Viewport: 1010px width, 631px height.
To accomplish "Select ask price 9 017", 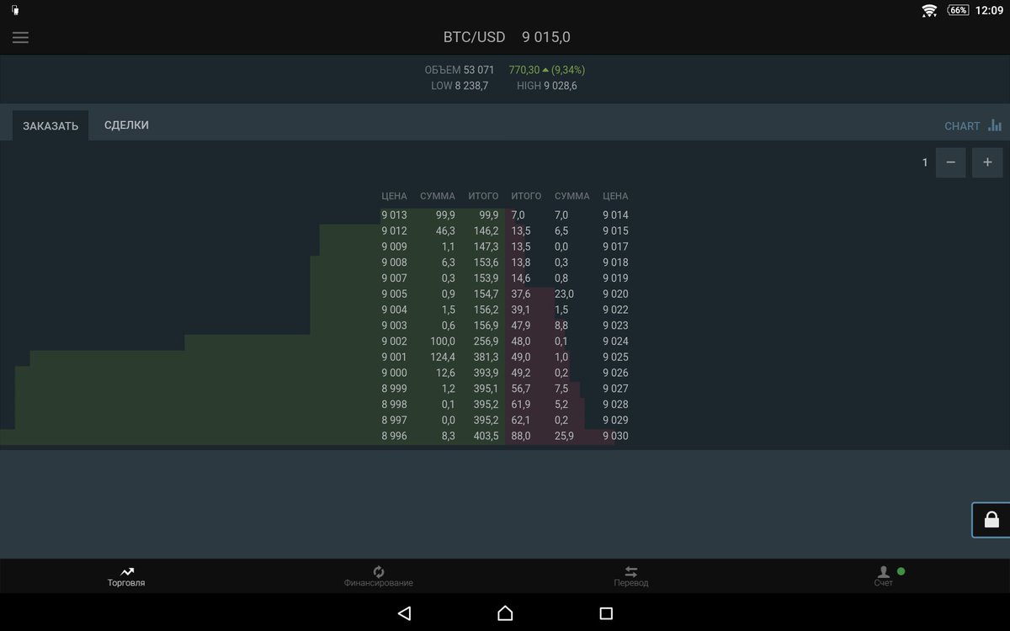I will tap(615, 247).
